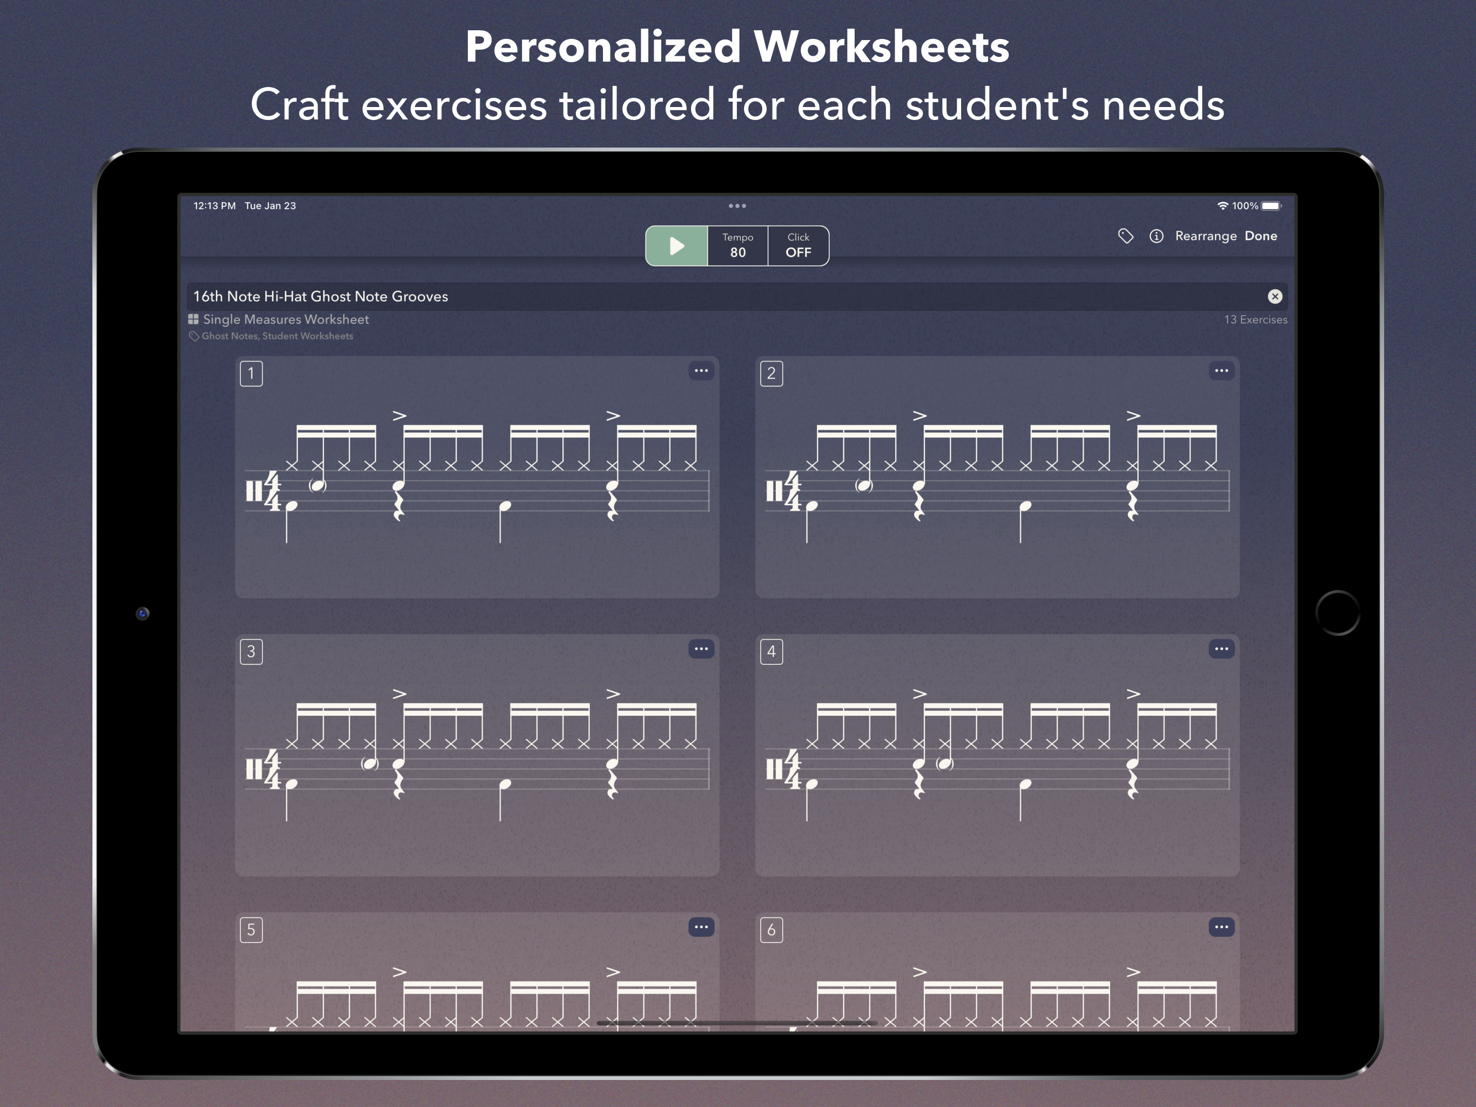Select the exercise 4 notation card
1476x1107 pixels.
click(997, 755)
